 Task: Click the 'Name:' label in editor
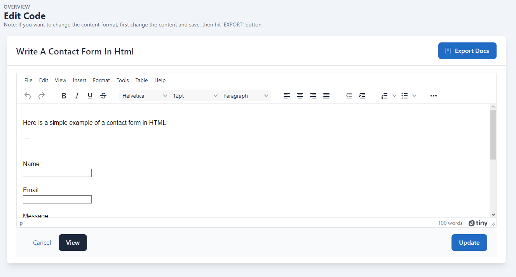(32, 164)
